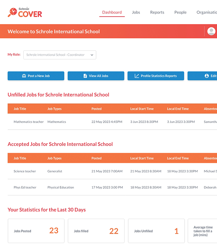Click the Jobs filled statistics card
The image size is (217, 250).
[x=96, y=231]
